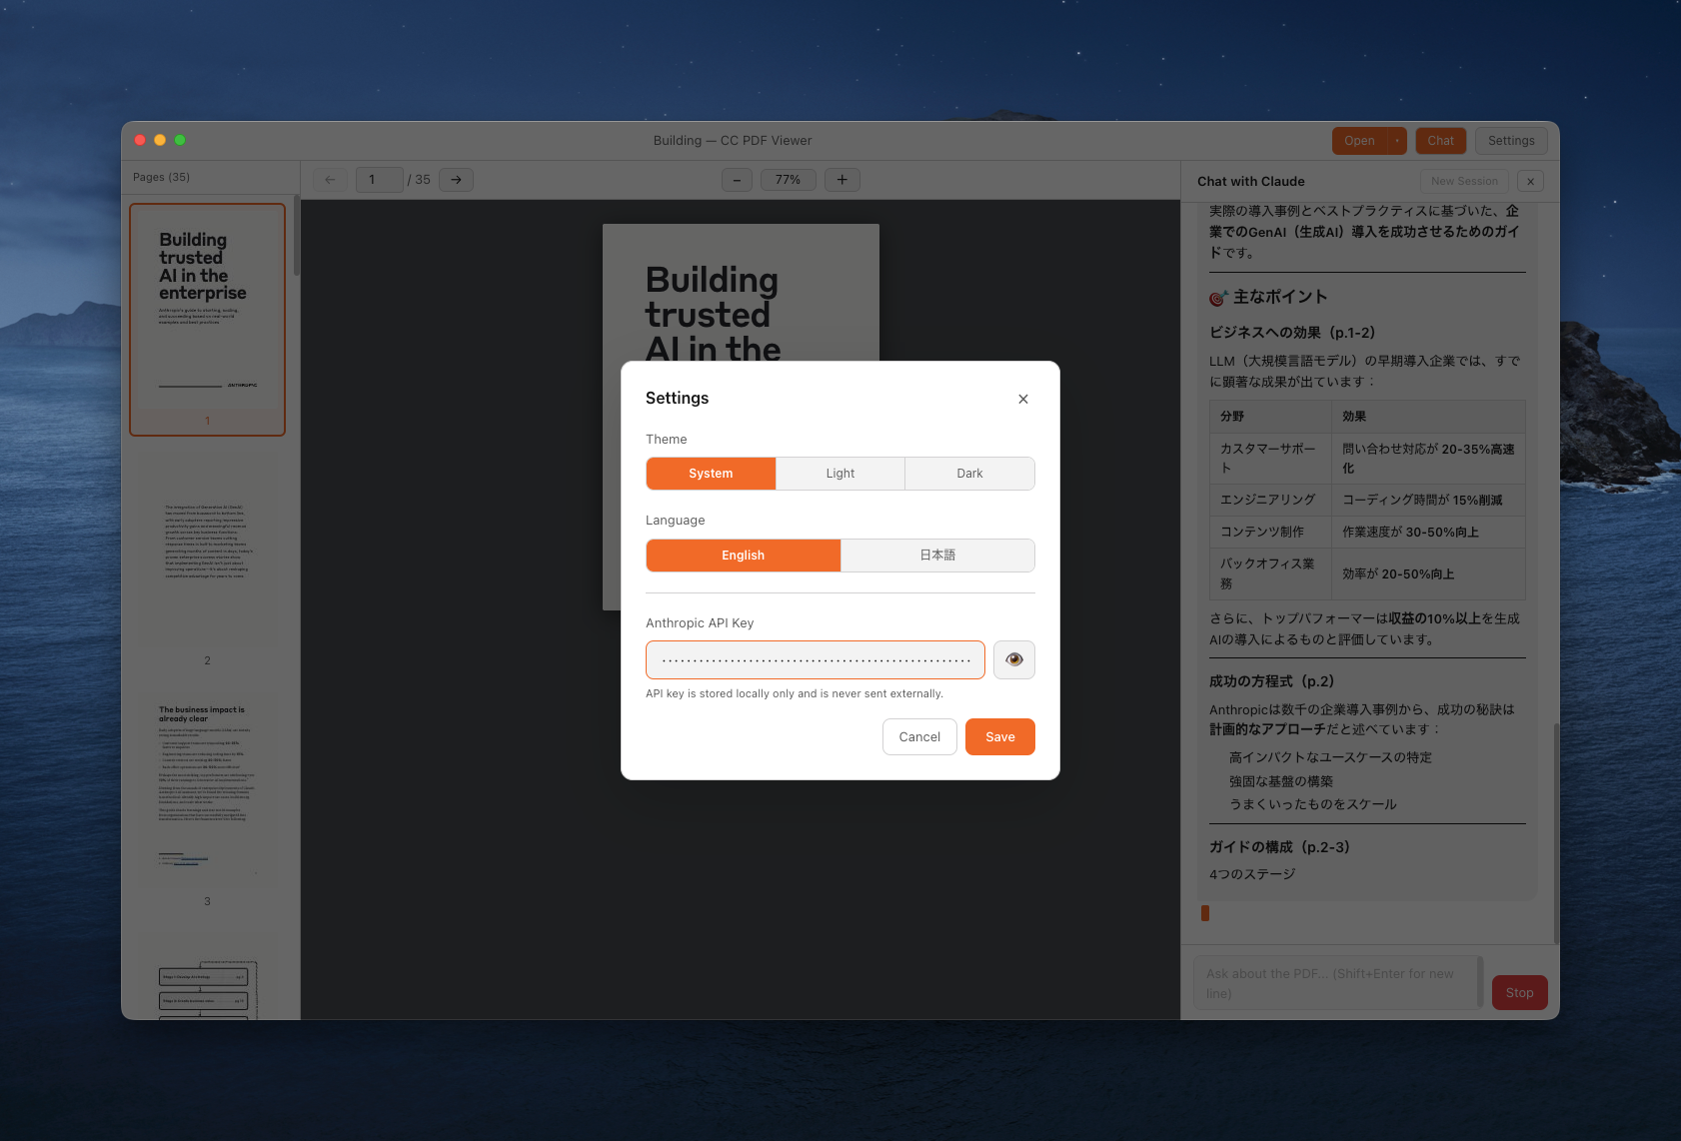1681x1141 pixels.
Task: Save the settings
Action: [x=1000, y=737]
